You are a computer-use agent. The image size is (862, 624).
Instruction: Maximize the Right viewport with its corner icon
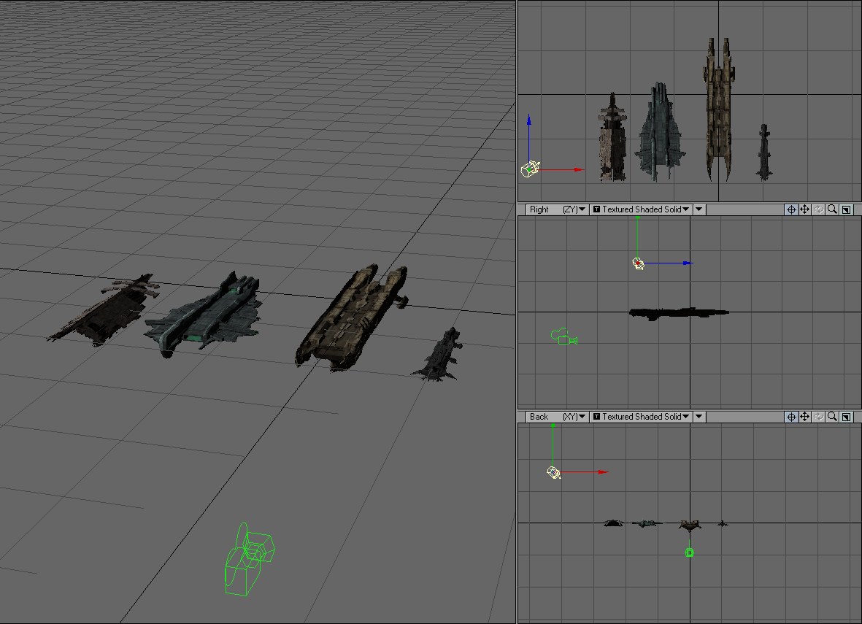pos(846,209)
